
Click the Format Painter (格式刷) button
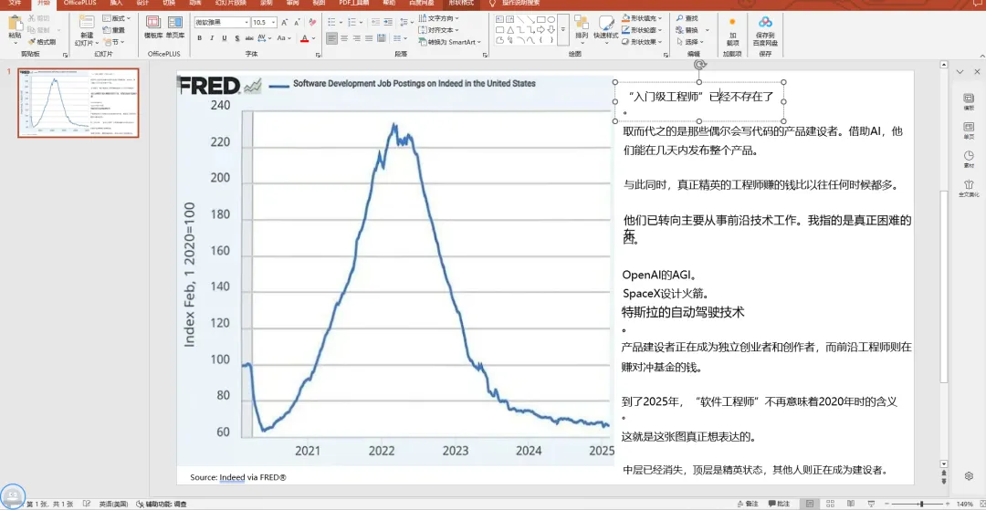(x=41, y=41)
